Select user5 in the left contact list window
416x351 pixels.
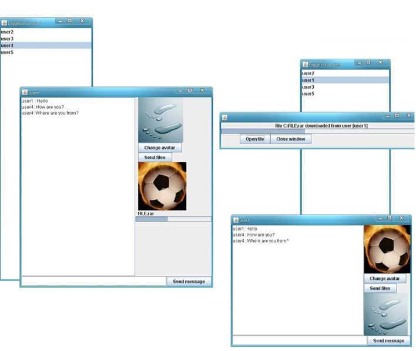coord(7,52)
